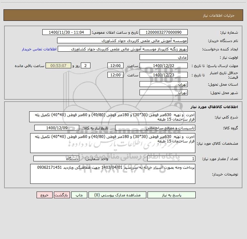The width and height of the screenshot is (247, 239).
Task: Open مشاهده مدارک پیوستی (0) button
Action: [x=117, y=195]
